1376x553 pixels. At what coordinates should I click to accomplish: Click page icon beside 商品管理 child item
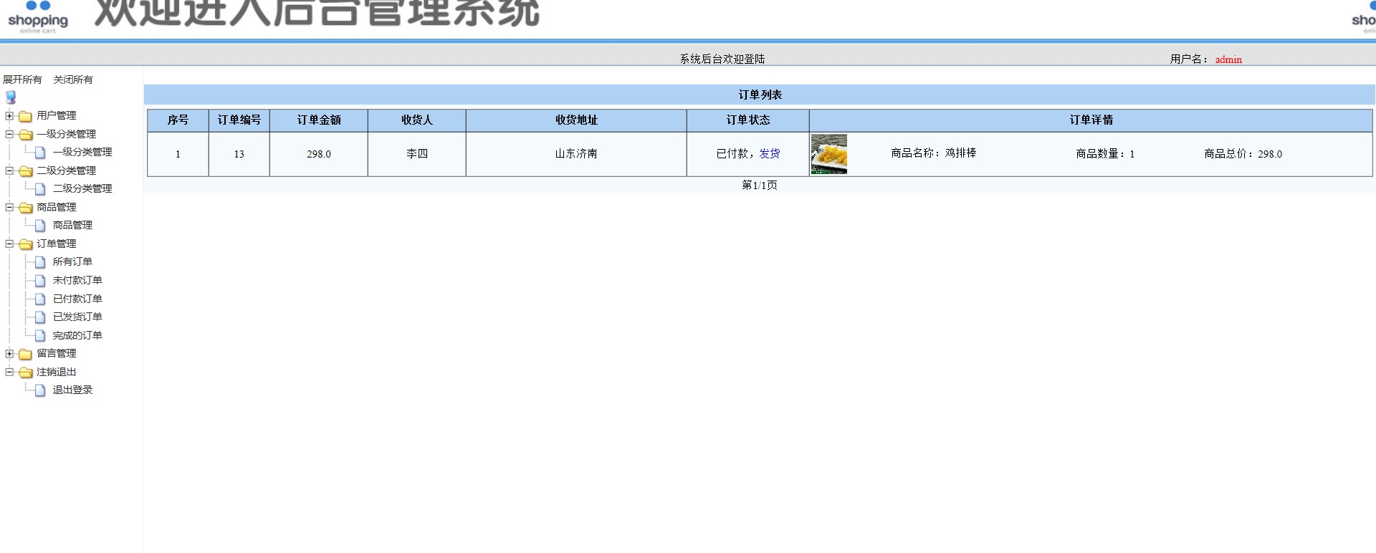coord(40,226)
